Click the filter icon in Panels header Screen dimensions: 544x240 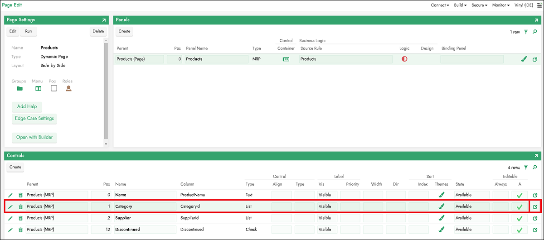[526, 32]
